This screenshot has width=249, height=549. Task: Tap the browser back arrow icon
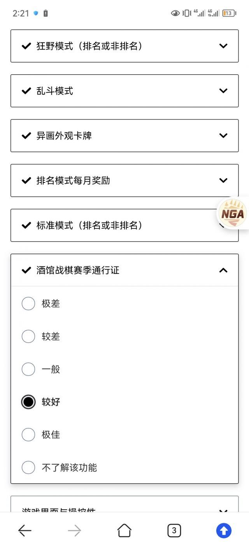(25, 530)
